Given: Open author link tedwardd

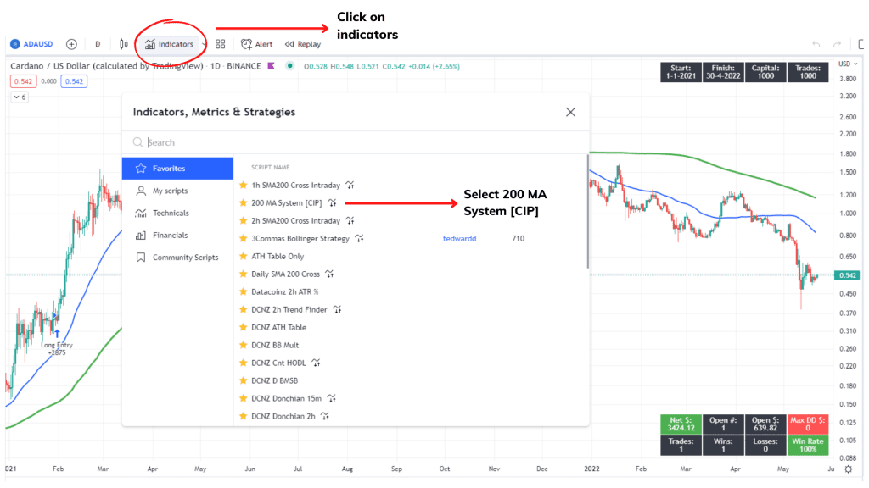Looking at the screenshot, I should [x=459, y=238].
